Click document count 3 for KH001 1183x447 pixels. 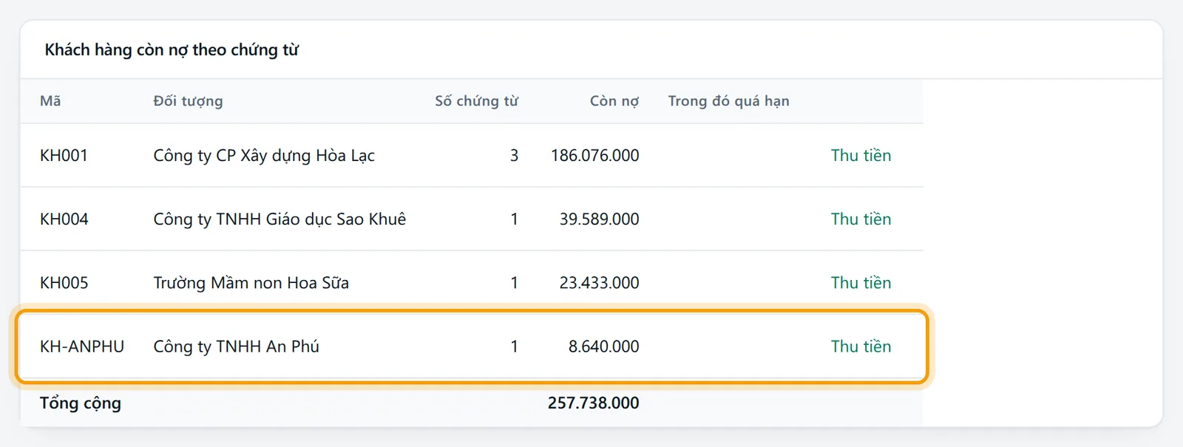pos(514,155)
